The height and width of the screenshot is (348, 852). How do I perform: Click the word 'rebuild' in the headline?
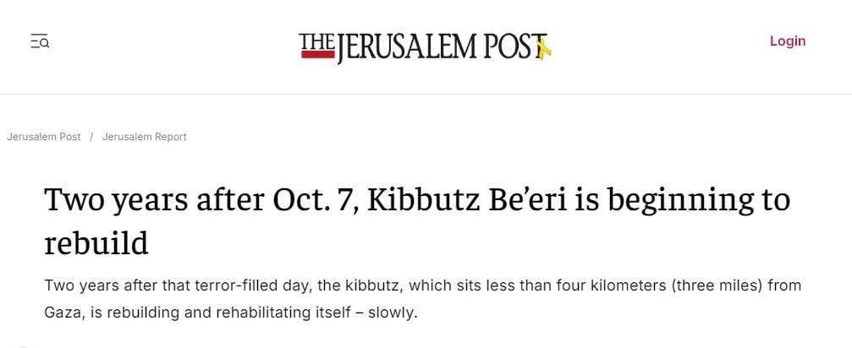coord(96,243)
